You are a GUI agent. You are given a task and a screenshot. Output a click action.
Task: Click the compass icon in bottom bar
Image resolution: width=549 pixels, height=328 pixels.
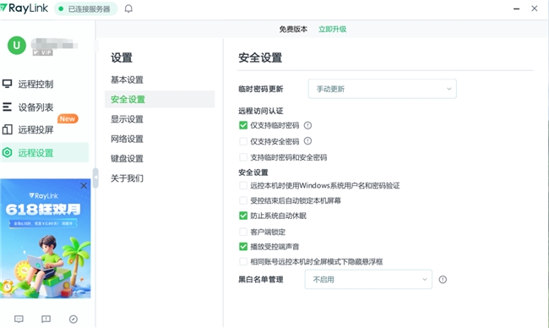[x=73, y=319]
